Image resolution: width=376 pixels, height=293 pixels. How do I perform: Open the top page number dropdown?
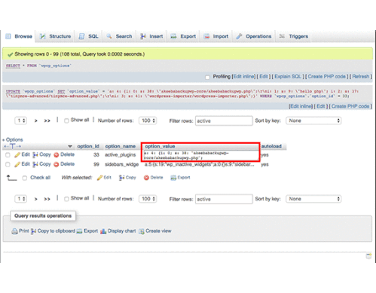(x=21, y=121)
